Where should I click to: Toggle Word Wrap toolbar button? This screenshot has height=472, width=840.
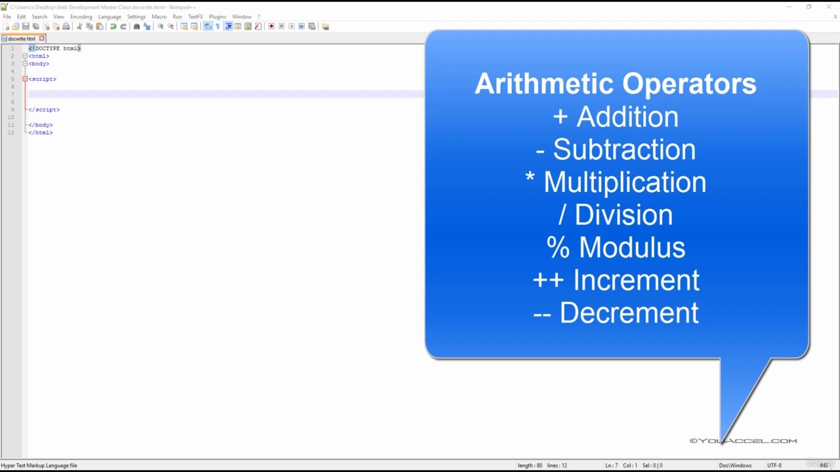[207, 26]
